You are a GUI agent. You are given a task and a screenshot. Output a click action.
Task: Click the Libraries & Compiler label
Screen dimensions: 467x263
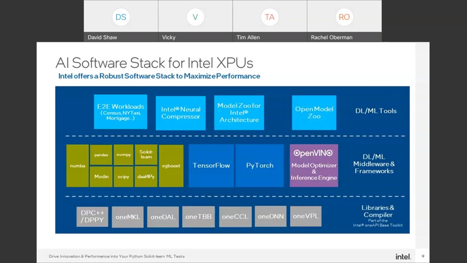378,211
